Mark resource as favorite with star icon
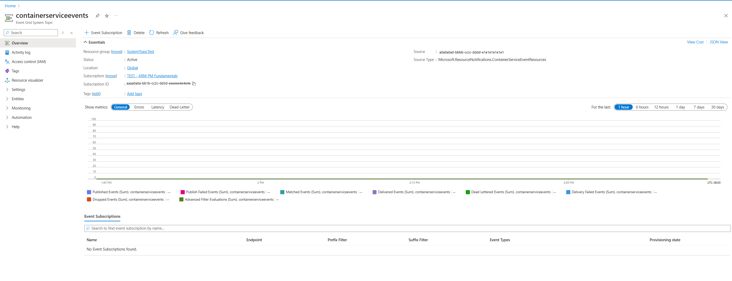 coord(107,16)
